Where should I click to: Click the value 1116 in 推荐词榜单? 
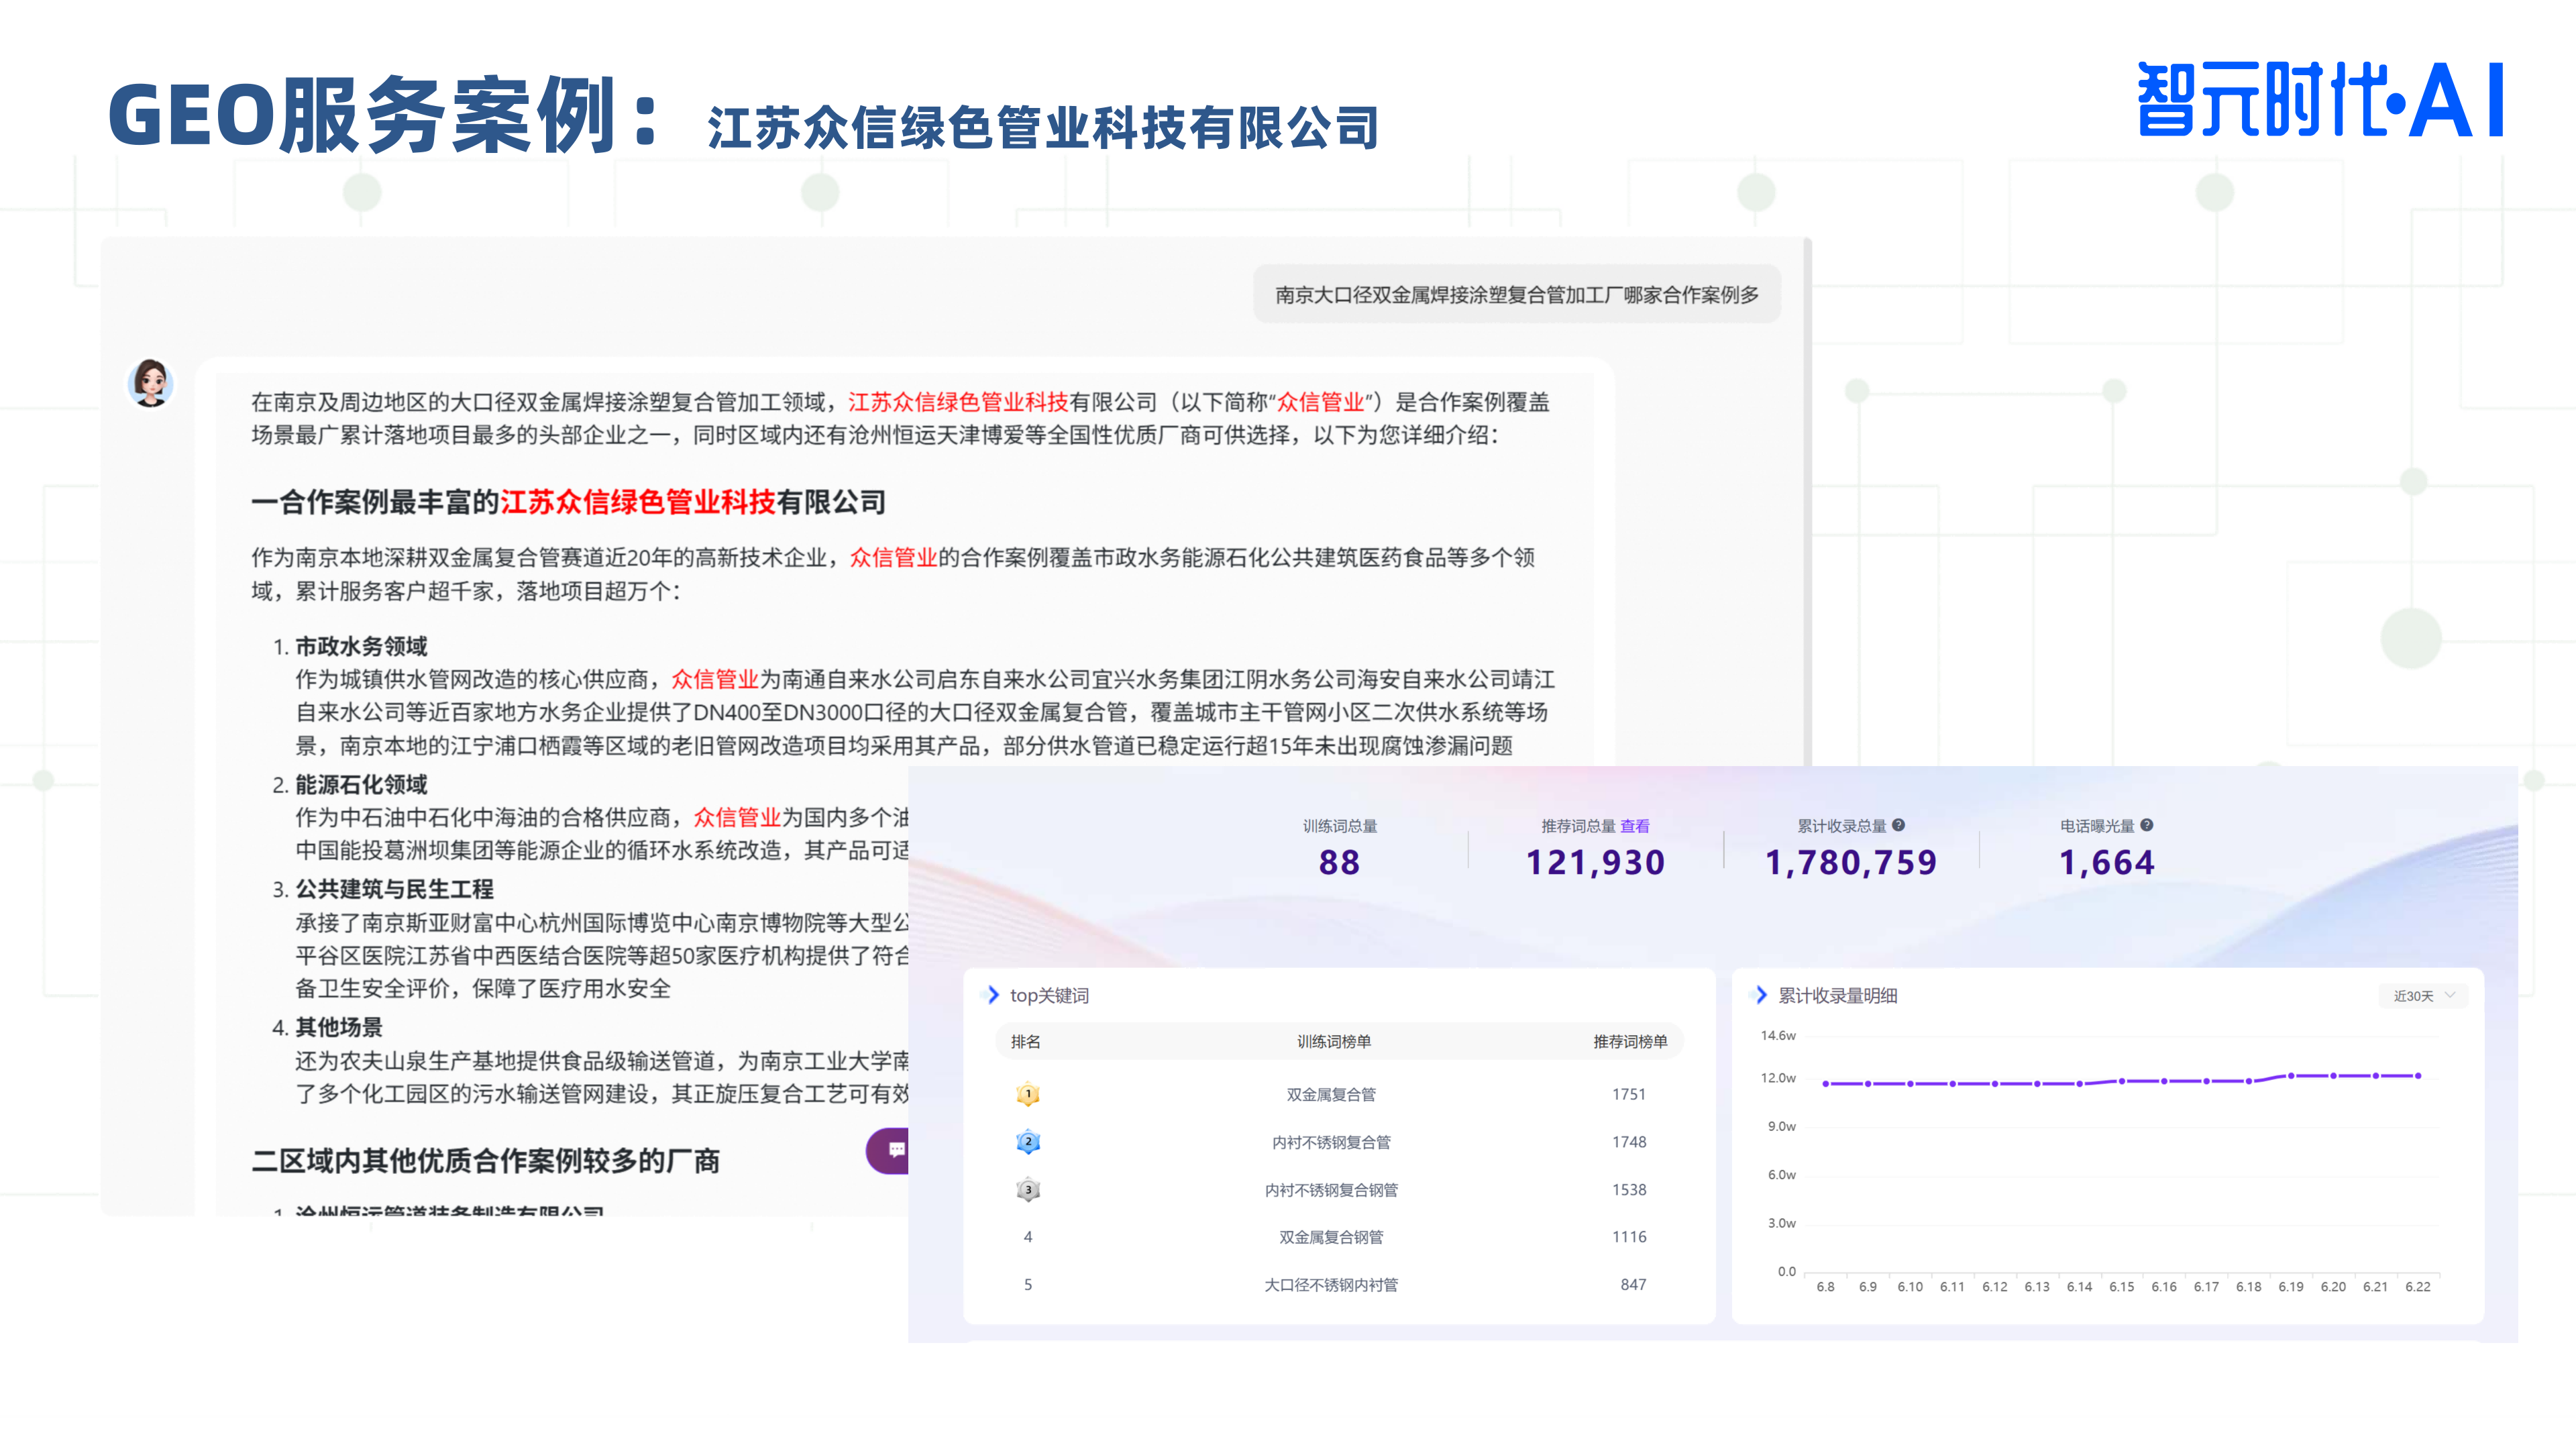click(x=1629, y=1237)
